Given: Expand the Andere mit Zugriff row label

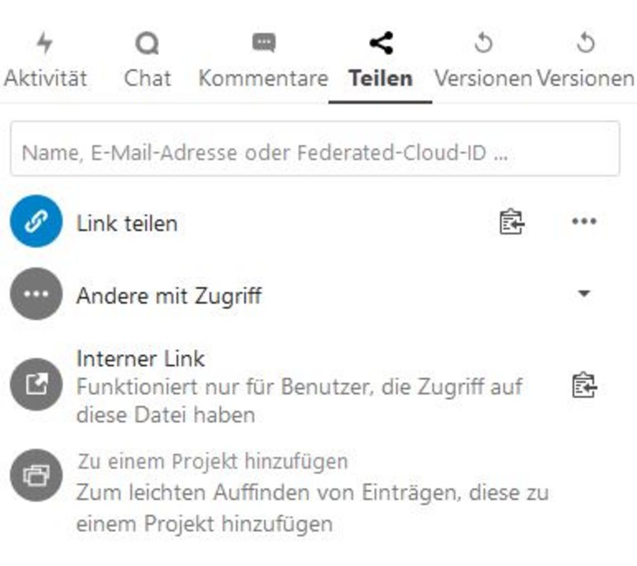Looking at the screenshot, I should (169, 296).
